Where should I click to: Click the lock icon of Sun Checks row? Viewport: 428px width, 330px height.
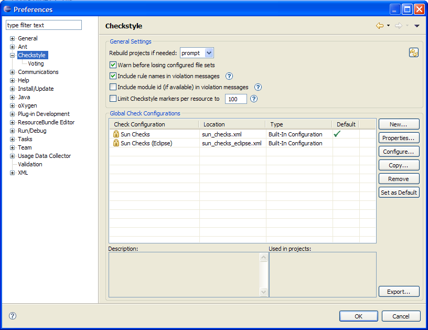click(x=116, y=134)
